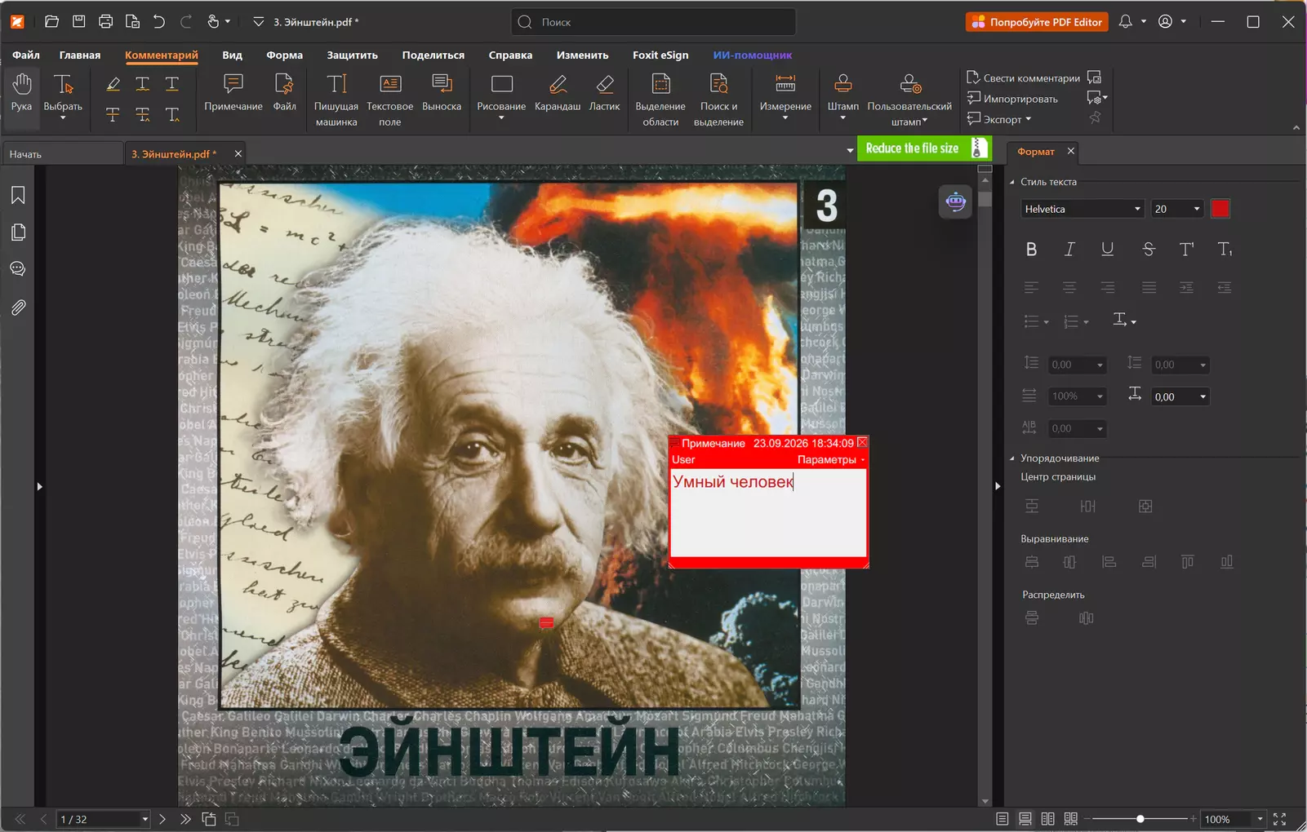Click the Поиск search field

653,22
